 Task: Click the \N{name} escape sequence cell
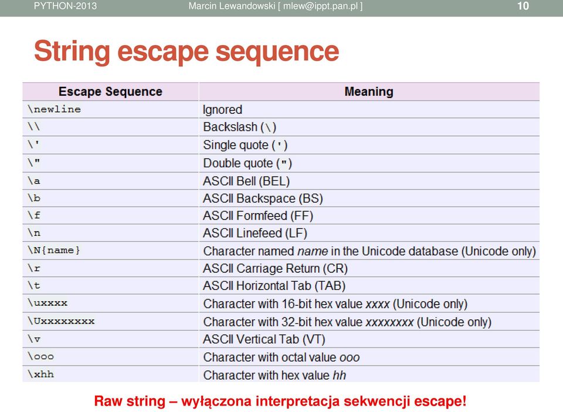(x=111, y=251)
